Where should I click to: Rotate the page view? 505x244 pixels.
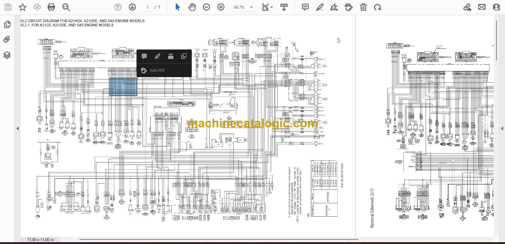click(x=378, y=7)
